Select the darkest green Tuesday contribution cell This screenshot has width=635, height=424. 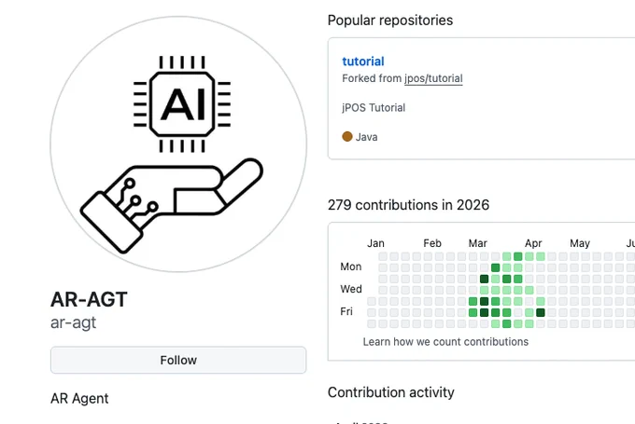point(484,279)
